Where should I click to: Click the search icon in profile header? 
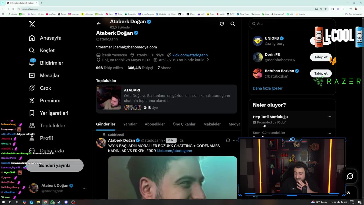[233, 24]
